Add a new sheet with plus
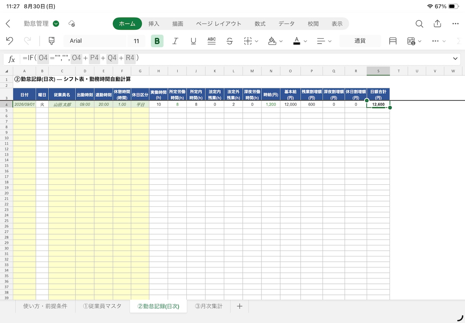The width and height of the screenshot is (465, 323). (239, 306)
